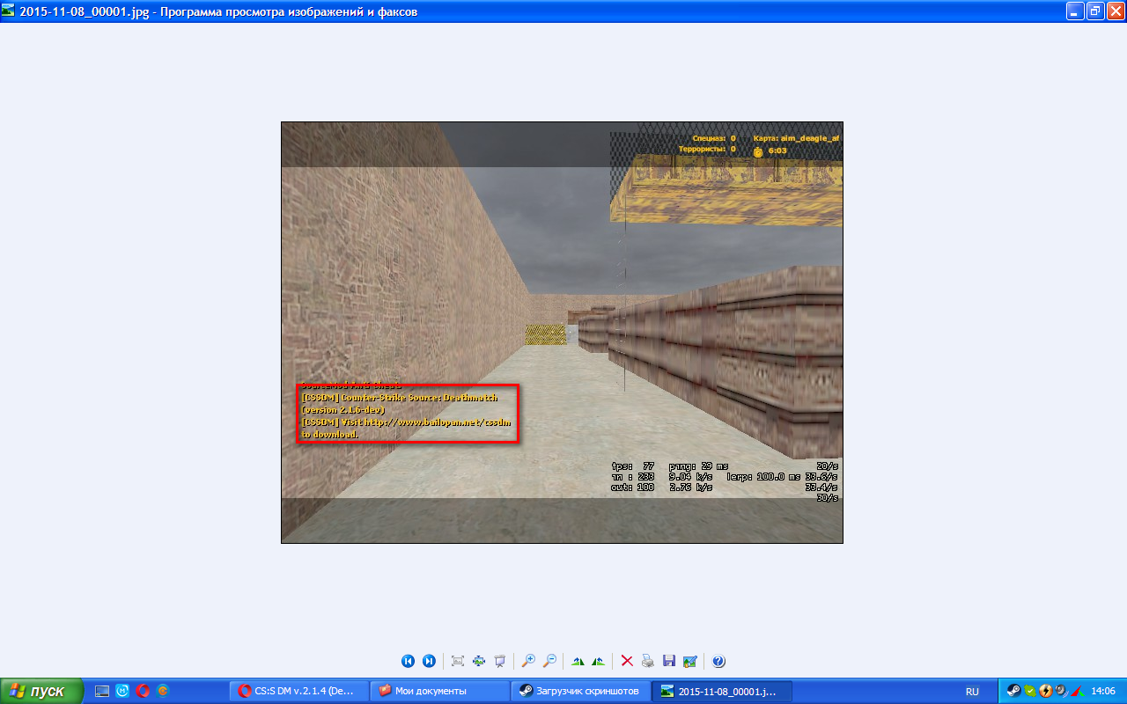Print the current image
Screen dimensions: 1127x704
click(648, 661)
